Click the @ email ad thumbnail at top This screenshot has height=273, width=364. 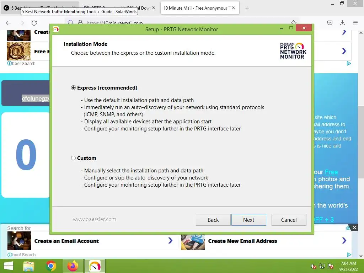[19, 51]
